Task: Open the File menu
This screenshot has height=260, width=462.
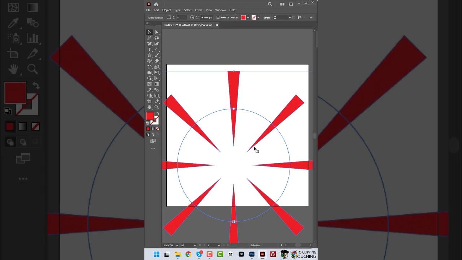Action: [x=148, y=10]
